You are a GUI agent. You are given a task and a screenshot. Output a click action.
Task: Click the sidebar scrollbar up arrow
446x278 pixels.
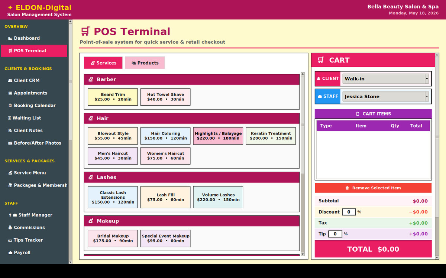(x=71, y=21)
